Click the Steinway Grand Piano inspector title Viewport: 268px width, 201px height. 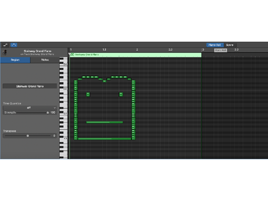[37, 51]
